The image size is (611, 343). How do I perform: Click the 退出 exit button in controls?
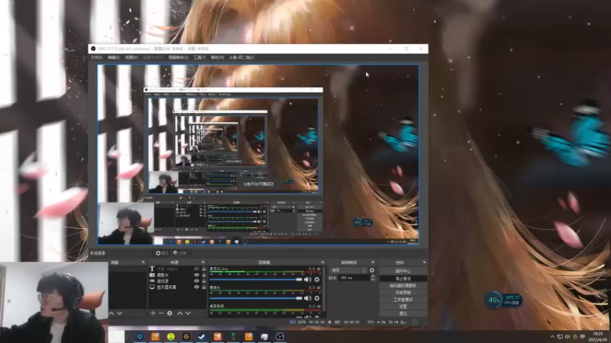tap(402, 313)
